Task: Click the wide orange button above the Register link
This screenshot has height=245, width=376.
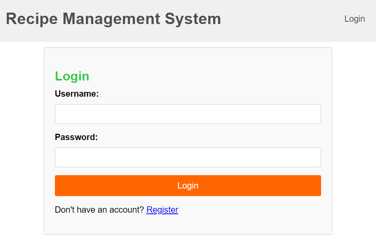Action: click(188, 185)
